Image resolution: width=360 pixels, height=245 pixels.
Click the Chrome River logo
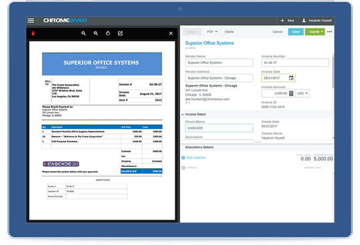[x=65, y=21]
